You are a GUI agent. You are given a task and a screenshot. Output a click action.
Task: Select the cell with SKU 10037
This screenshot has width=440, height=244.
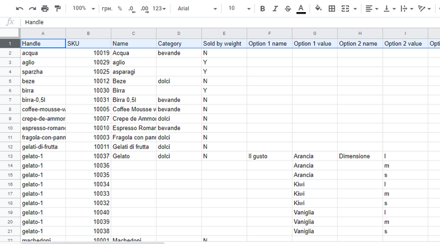(89, 156)
